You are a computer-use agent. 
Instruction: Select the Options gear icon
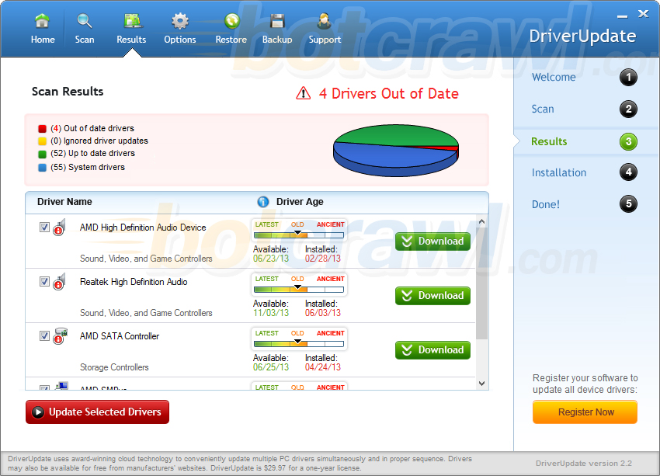coord(179,21)
